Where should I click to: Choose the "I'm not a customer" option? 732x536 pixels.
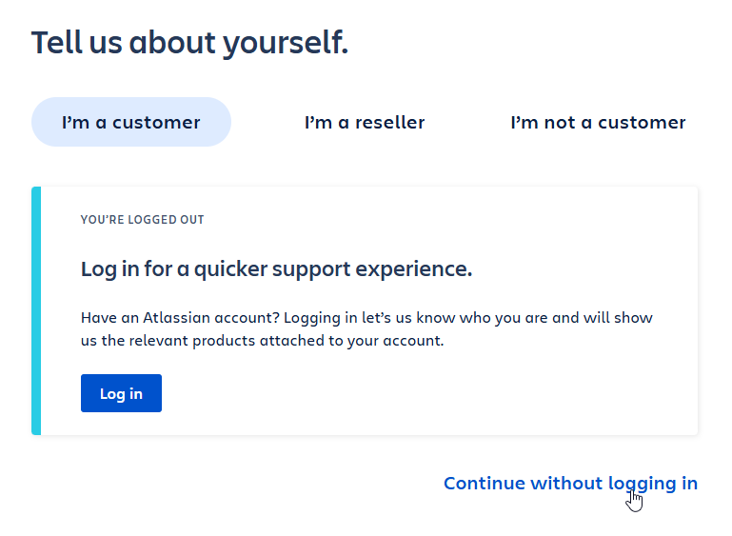tap(598, 122)
